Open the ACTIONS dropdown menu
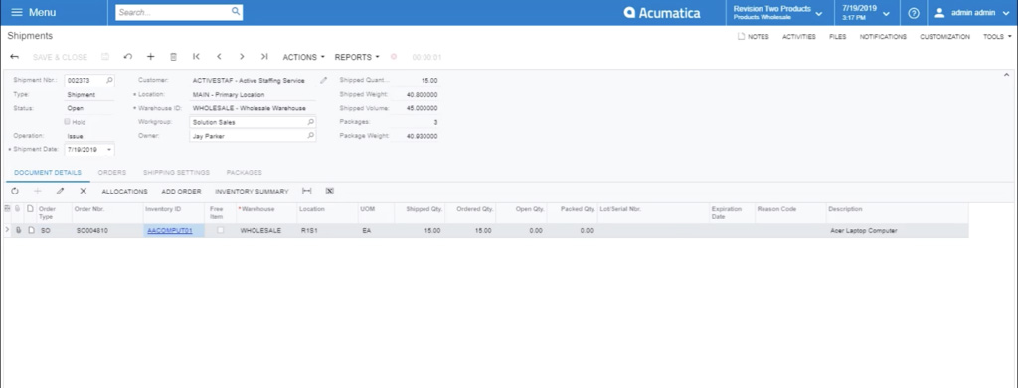 point(304,57)
